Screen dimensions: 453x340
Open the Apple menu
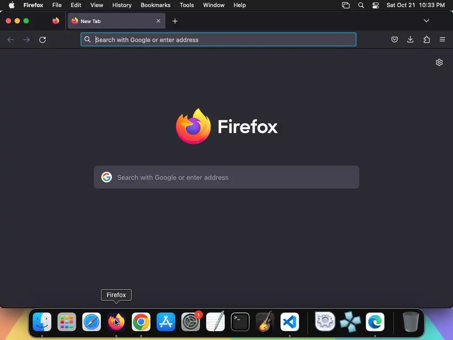tap(12, 5)
